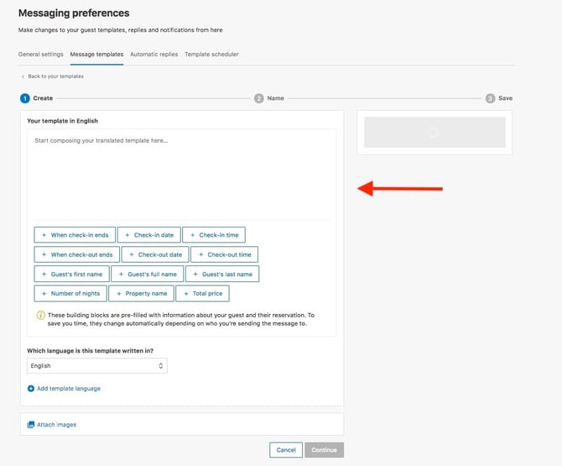Click inside the template composing text area

point(181,175)
